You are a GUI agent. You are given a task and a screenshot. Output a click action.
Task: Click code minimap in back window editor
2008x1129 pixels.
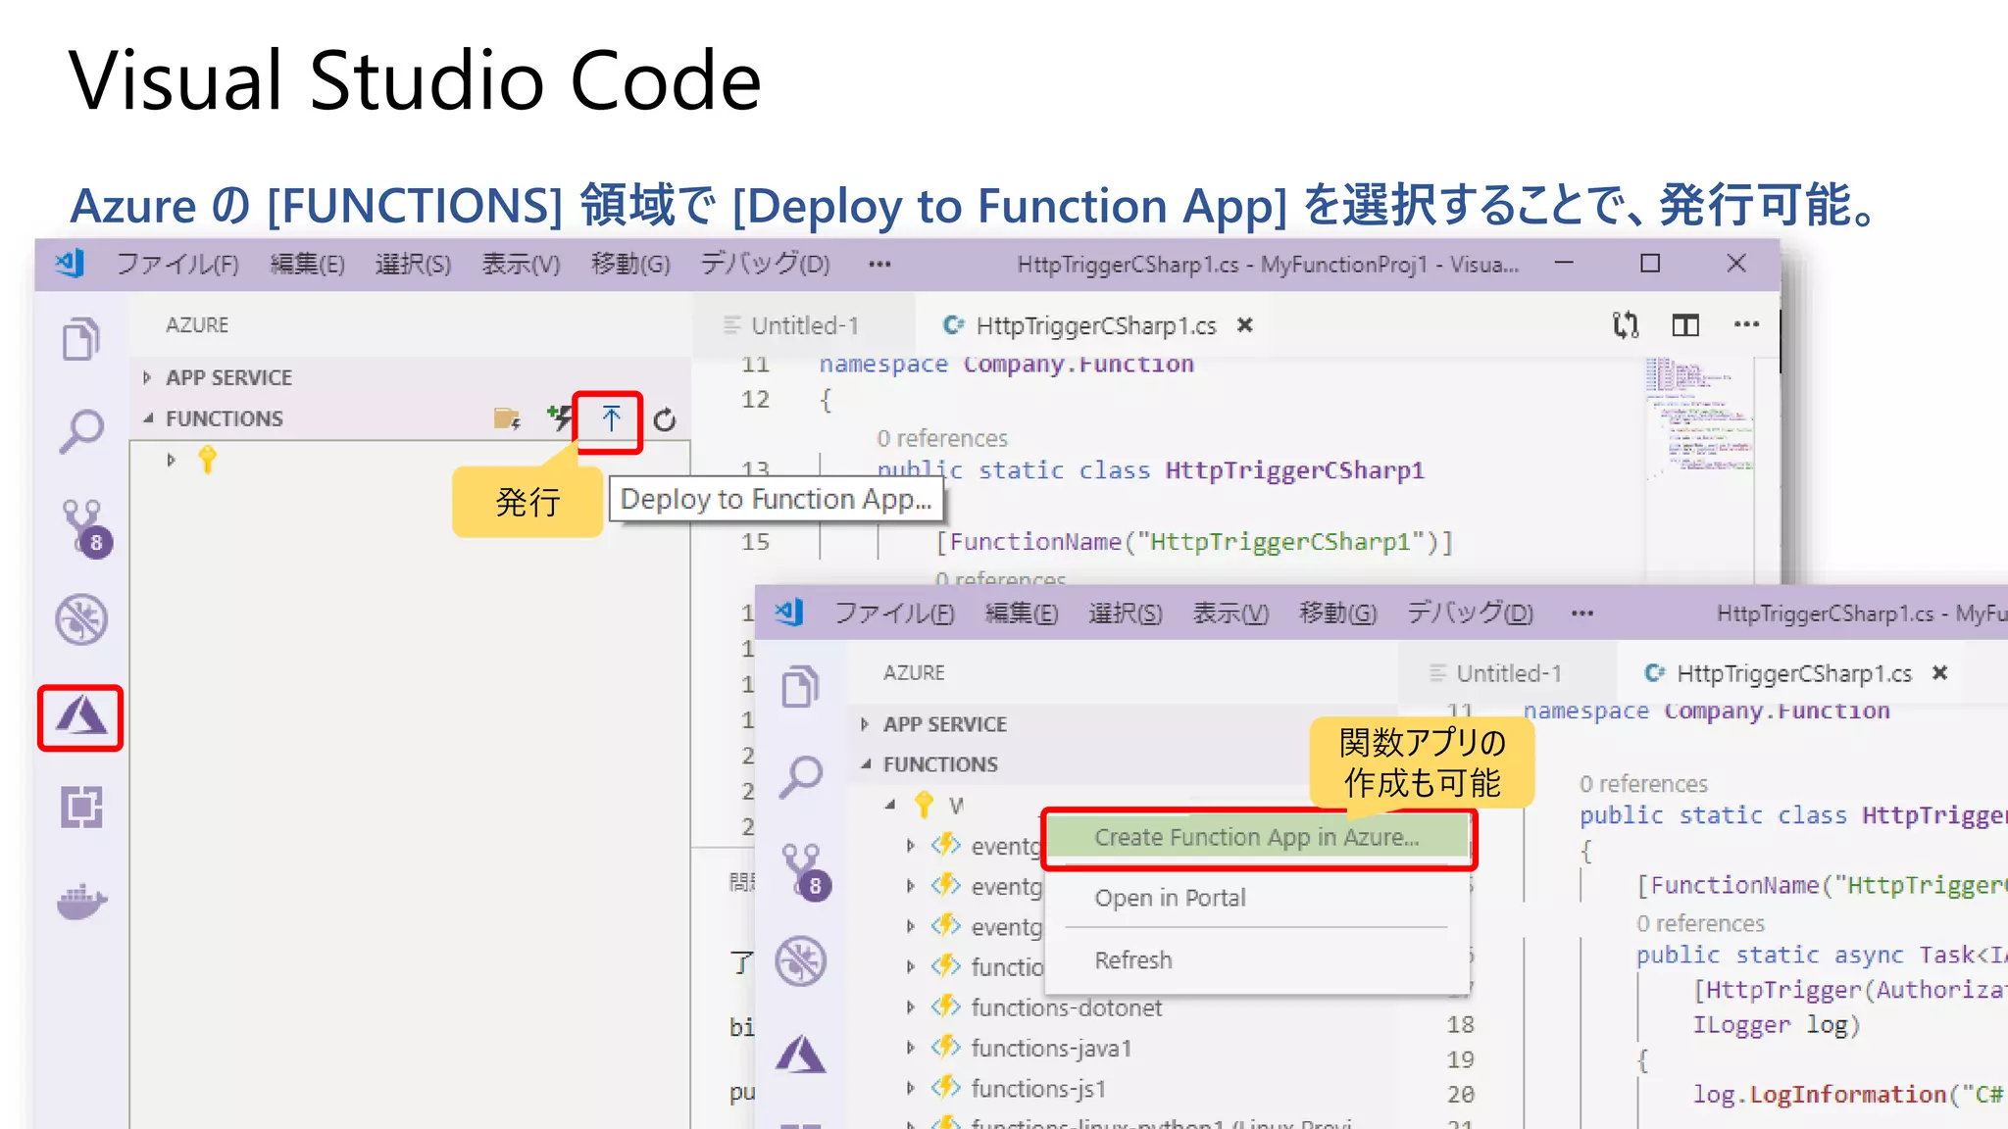(1701, 417)
